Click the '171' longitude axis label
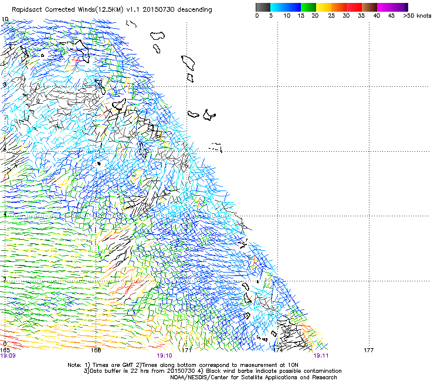Viewport: 434px width, 381px height. click(187, 351)
